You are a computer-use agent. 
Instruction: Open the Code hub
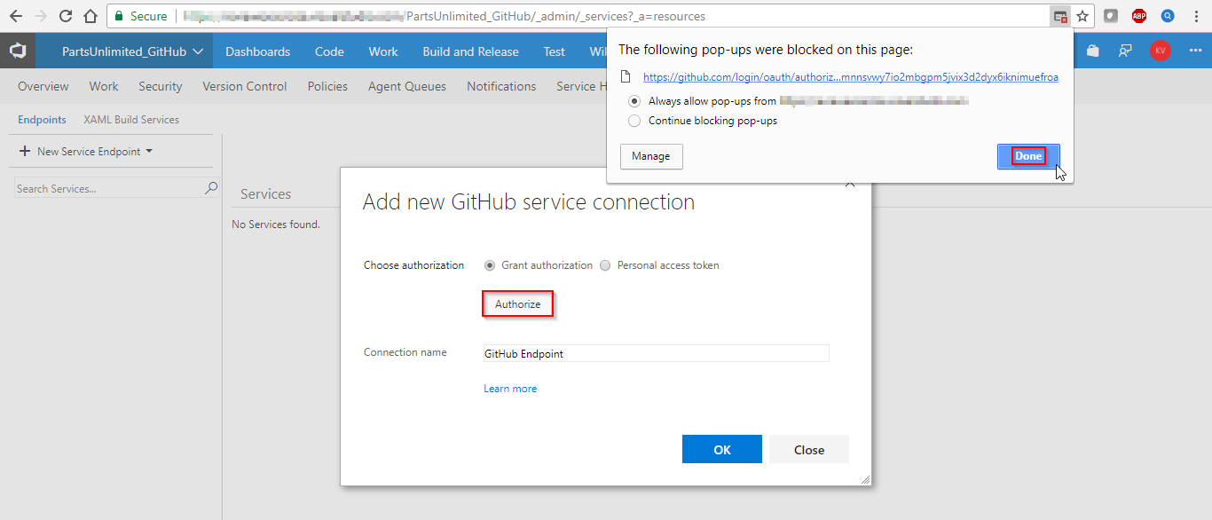329,51
